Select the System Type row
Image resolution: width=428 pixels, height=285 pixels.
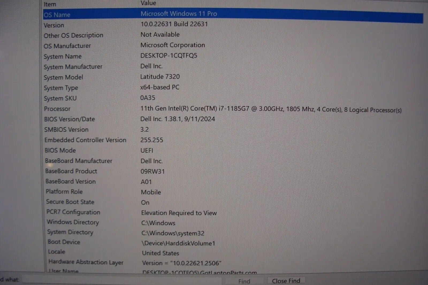[x=61, y=88]
